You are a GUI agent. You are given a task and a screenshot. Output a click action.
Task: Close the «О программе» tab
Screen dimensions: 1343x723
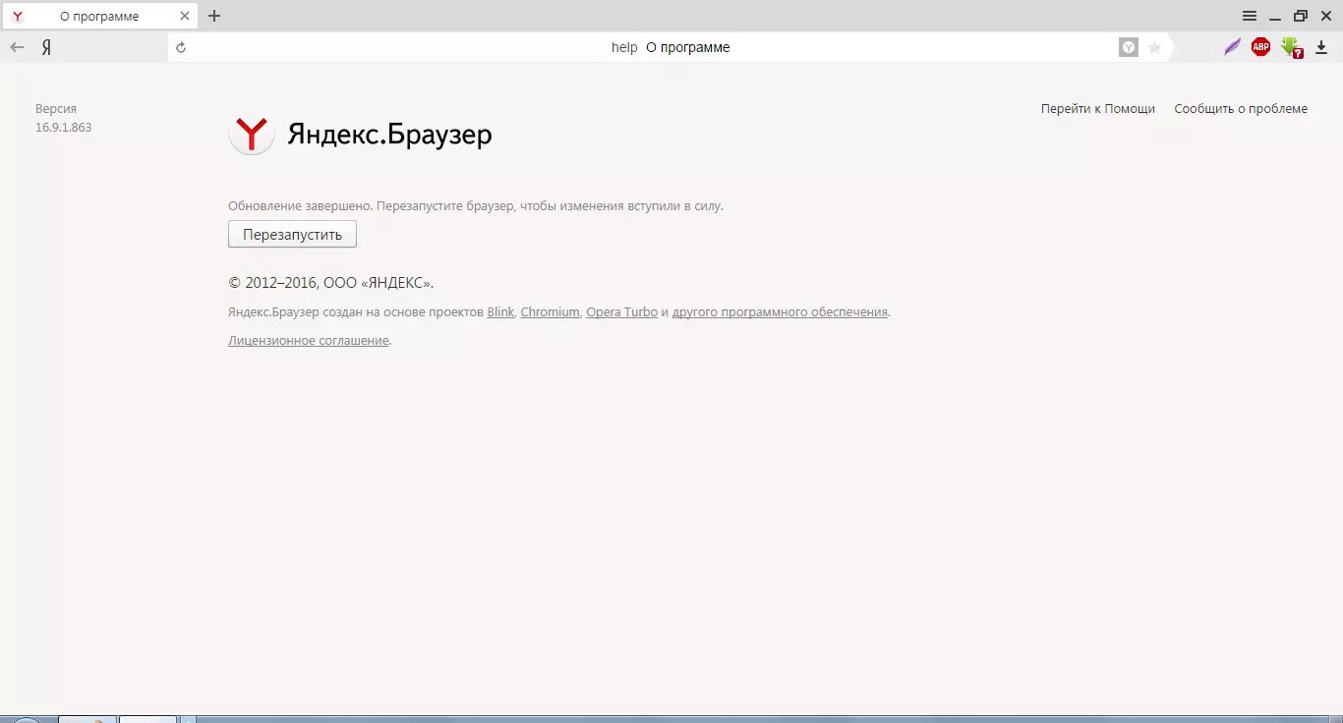[185, 16]
